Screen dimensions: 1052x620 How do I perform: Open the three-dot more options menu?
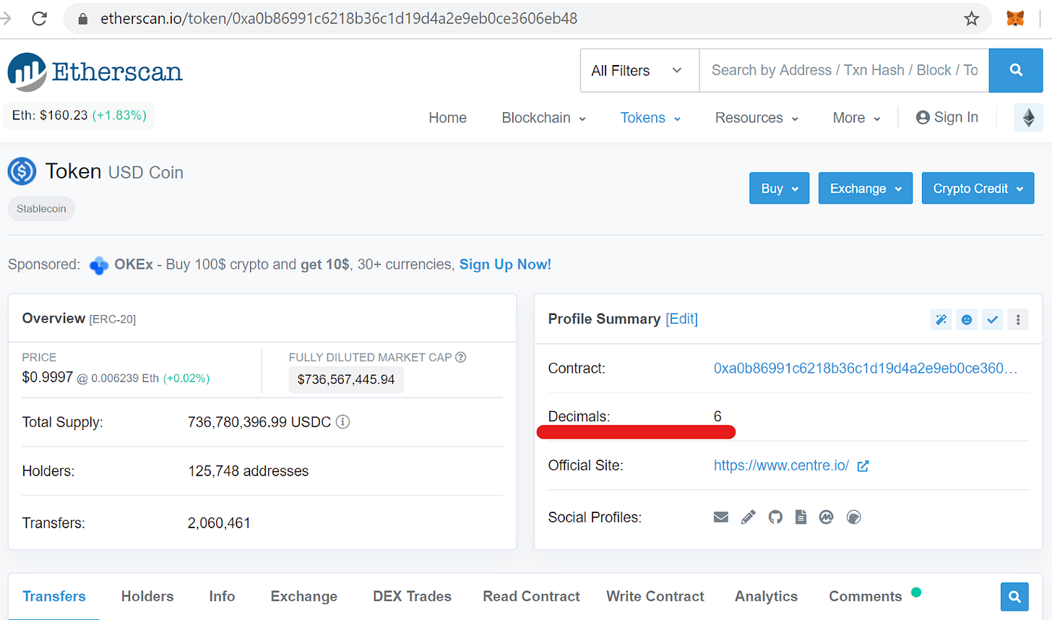[1017, 319]
